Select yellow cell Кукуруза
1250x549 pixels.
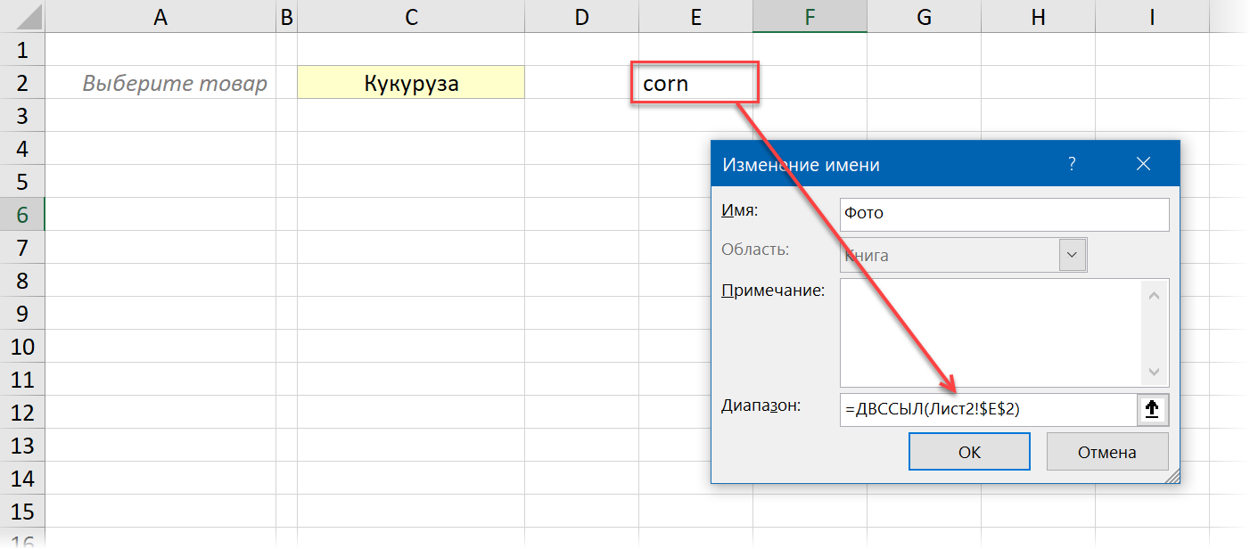pyautogui.click(x=411, y=84)
